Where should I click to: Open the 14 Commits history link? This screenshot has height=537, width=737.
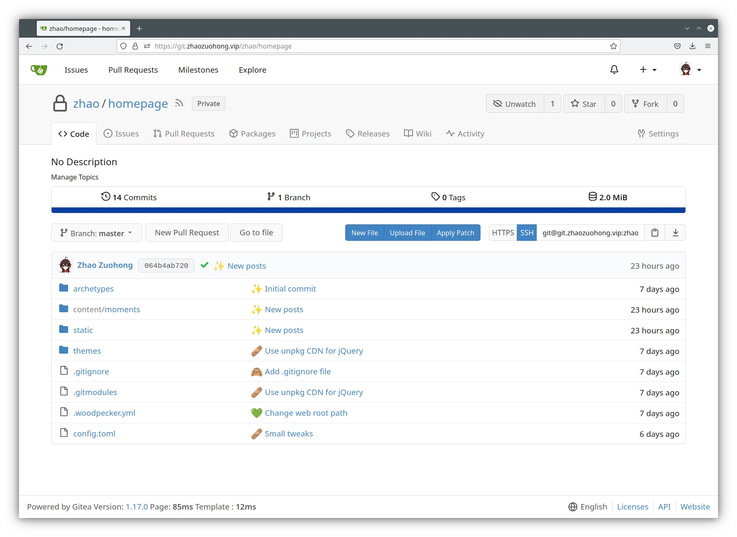pyautogui.click(x=129, y=197)
